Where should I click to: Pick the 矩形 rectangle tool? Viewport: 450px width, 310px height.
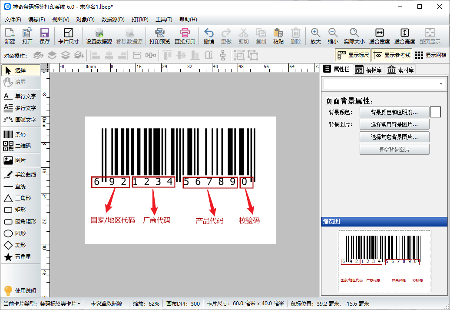(x=21, y=210)
